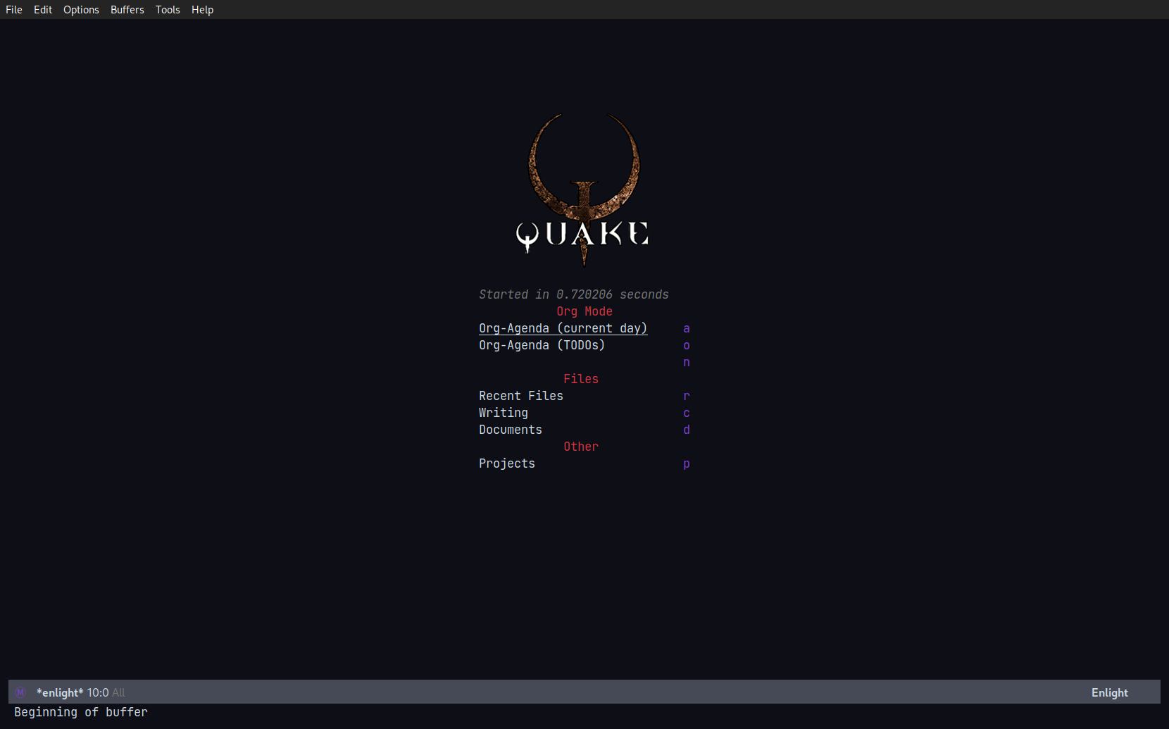This screenshot has height=729, width=1169.
Task: Click the circled M icon in the mode line
Action: pos(20,692)
